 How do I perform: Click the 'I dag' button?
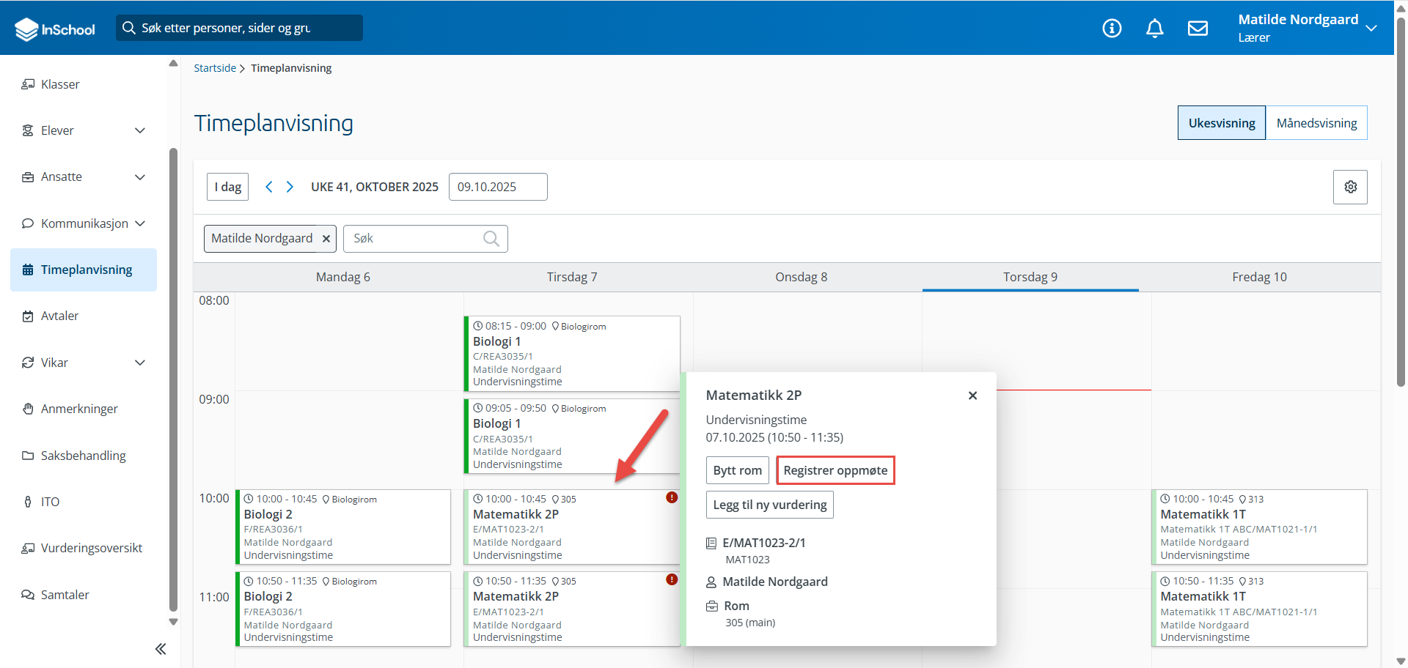click(228, 187)
